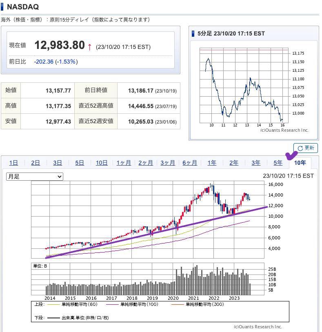Open the 6ヶ月 chart period
The image size is (322, 332).
(x=190, y=163)
